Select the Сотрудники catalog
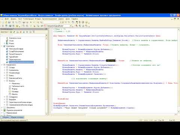The height and width of the screenshot is (135, 180). (x=13, y=97)
